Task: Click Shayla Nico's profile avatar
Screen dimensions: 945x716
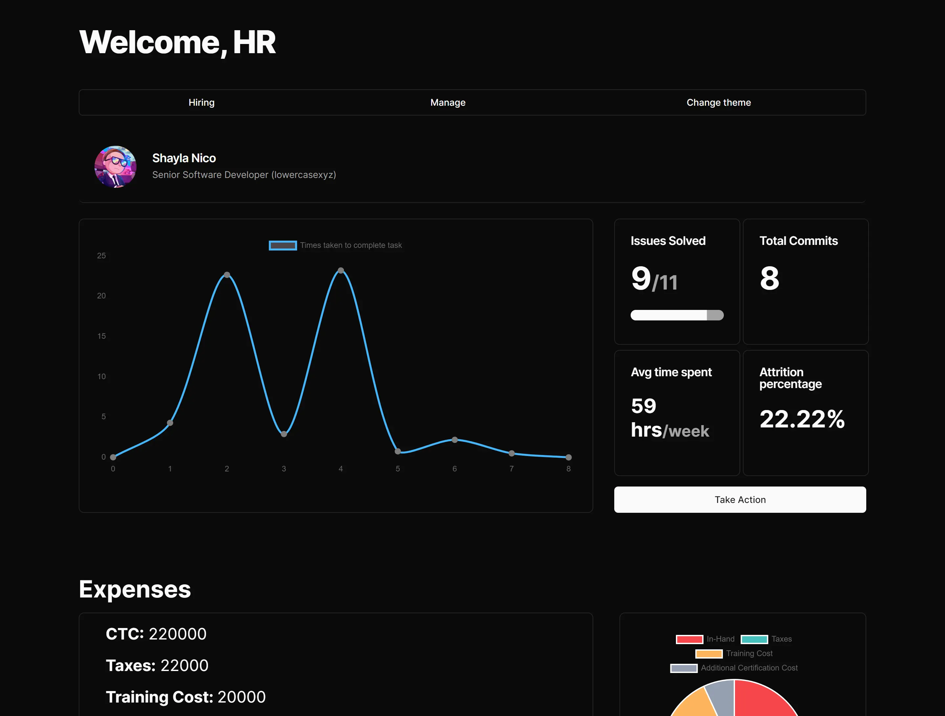Action: tap(115, 167)
